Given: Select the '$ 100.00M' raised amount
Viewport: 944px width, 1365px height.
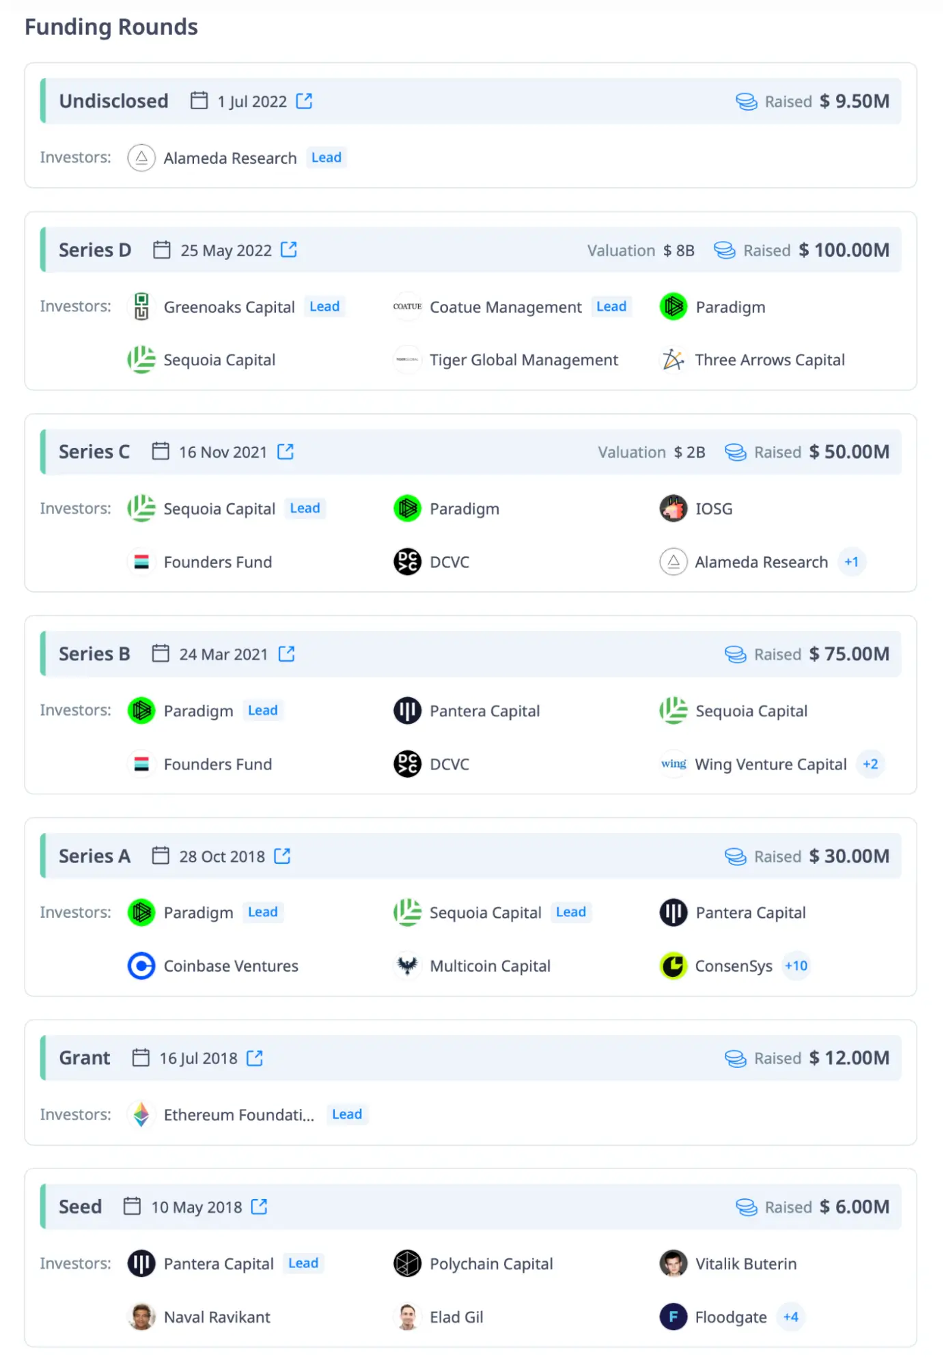Looking at the screenshot, I should tap(844, 250).
